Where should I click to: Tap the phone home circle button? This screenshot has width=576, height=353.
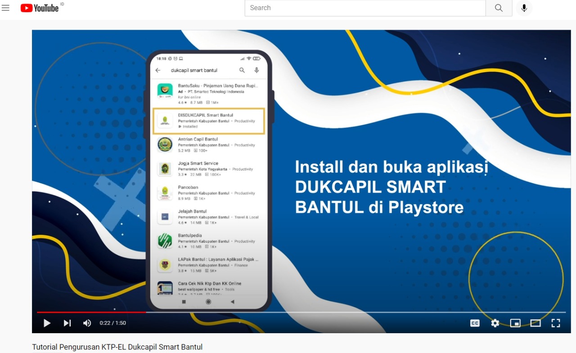(208, 302)
